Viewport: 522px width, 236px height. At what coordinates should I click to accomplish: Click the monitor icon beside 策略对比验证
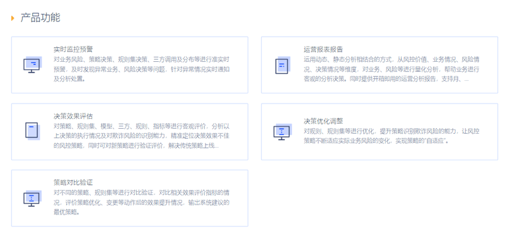click(32, 198)
